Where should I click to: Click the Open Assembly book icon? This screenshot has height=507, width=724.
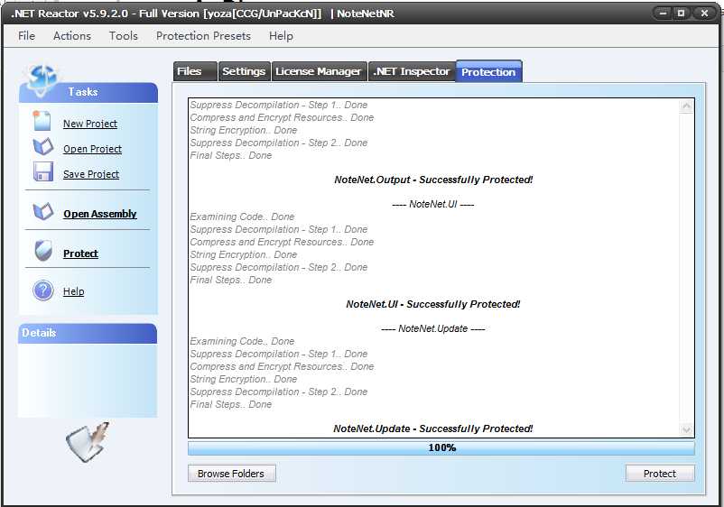pos(43,211)
